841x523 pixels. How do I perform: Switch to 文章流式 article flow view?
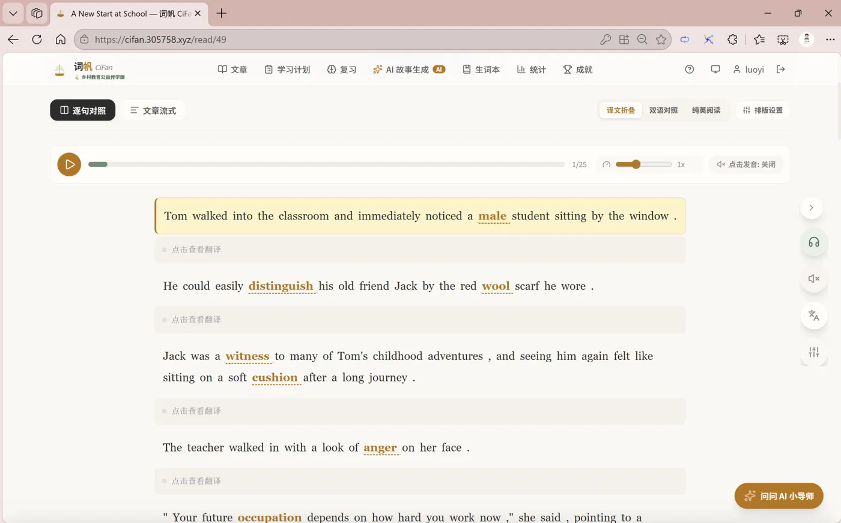click(x=153, y=110)
